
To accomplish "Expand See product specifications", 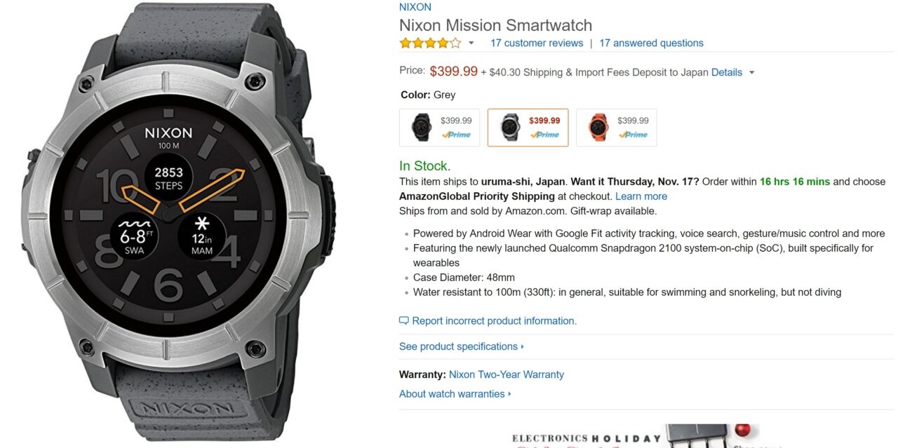I will (x=461, y=346).
